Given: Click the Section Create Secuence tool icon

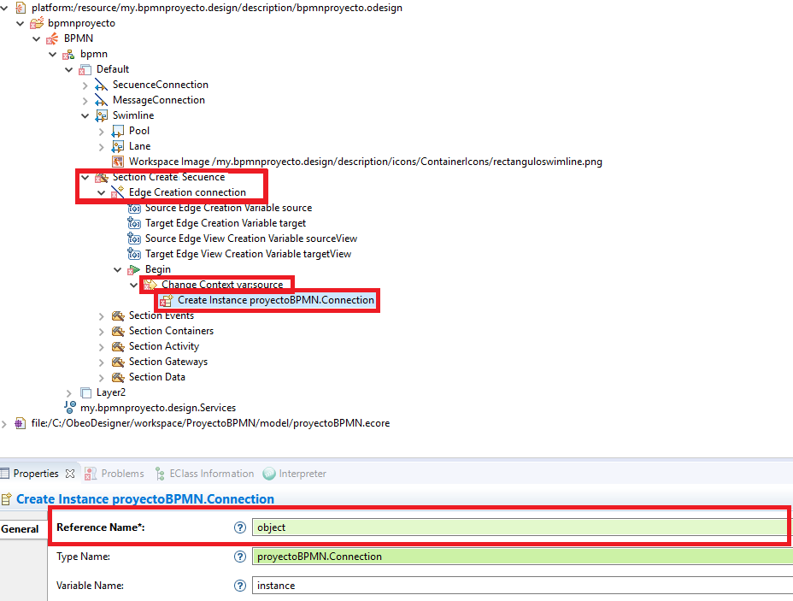Looking at the screenshot, I should pos(101,177).
